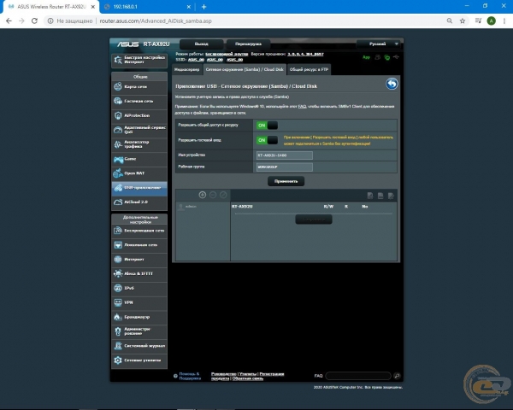Screen dimensions: 513x410
Task: Click the Выход (Logout) button
Action: (x=202, y=44)
